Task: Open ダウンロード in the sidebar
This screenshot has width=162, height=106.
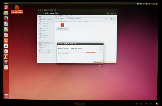Action: coord(44,26)
